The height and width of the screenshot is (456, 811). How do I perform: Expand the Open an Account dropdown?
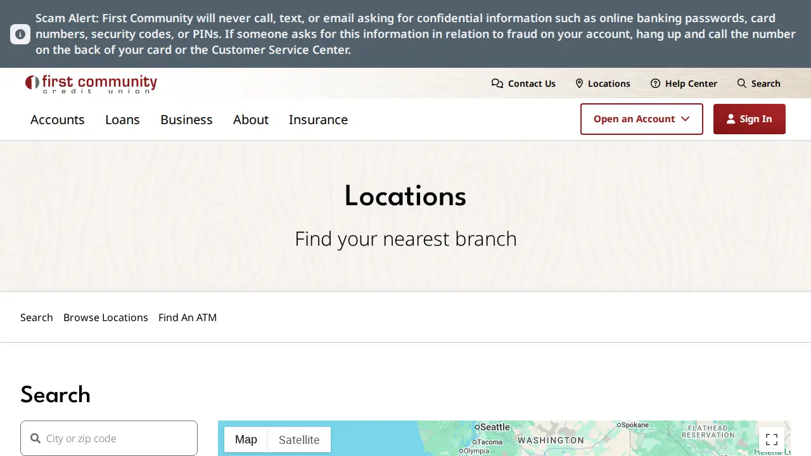(642, 119)
